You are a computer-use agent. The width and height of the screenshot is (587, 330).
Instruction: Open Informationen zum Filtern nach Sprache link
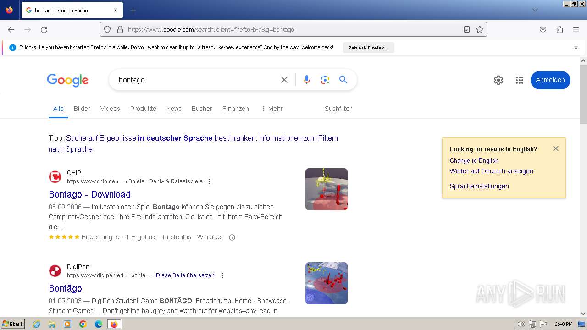(x=193, y=143)
